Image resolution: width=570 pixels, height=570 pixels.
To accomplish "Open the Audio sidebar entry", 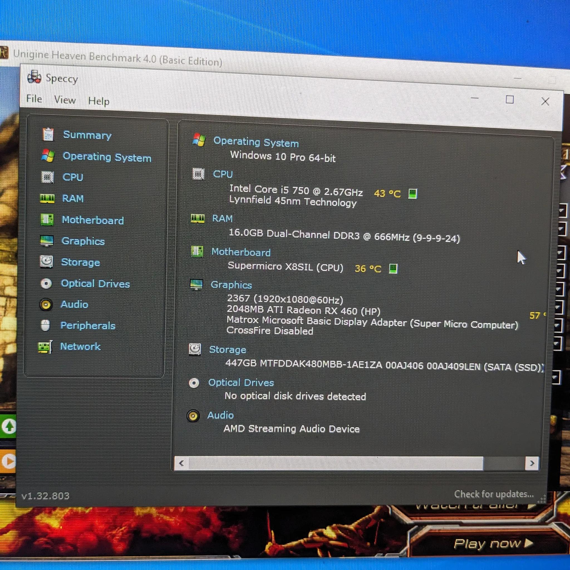I will 74,304.
